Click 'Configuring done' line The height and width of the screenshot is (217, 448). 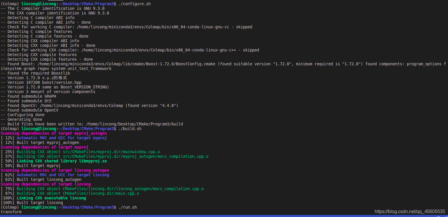tap(23, 115)
